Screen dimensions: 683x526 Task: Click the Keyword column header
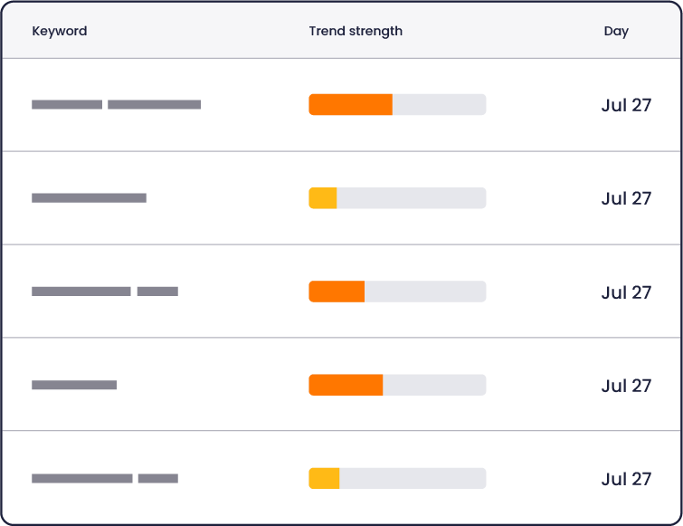[60, 31]
